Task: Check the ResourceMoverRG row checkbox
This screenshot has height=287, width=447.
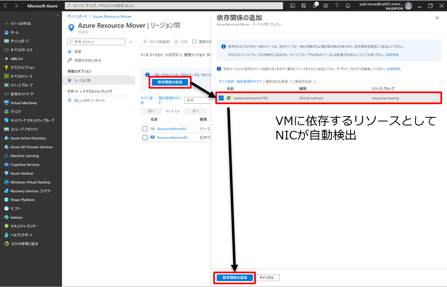Action: coord(145,129)
